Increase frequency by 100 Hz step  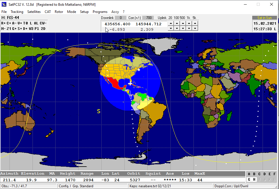point(177,24)
